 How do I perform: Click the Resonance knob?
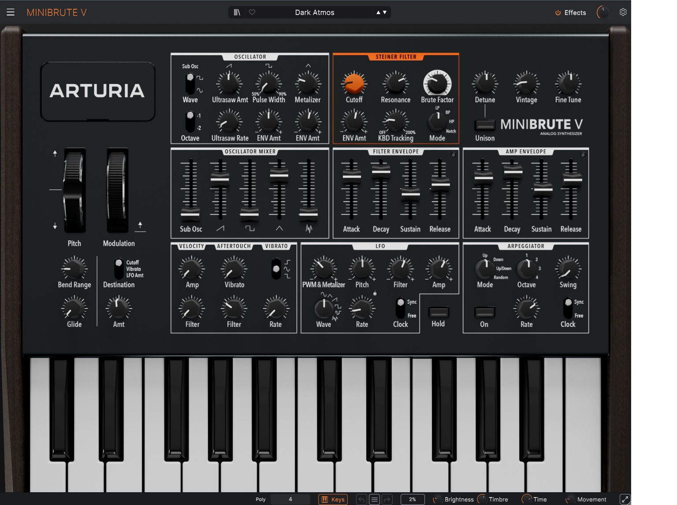point(395,83)
